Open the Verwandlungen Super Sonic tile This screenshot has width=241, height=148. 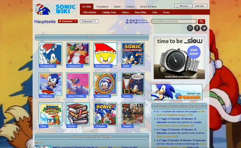pyautogui.click(x=105, y=54)
